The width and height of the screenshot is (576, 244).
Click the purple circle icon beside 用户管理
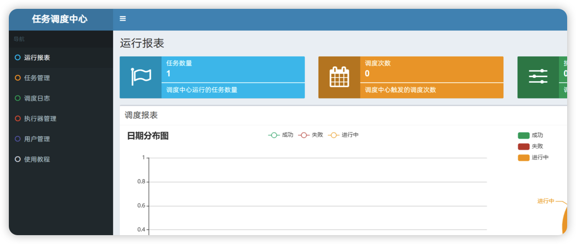(18, 139)
